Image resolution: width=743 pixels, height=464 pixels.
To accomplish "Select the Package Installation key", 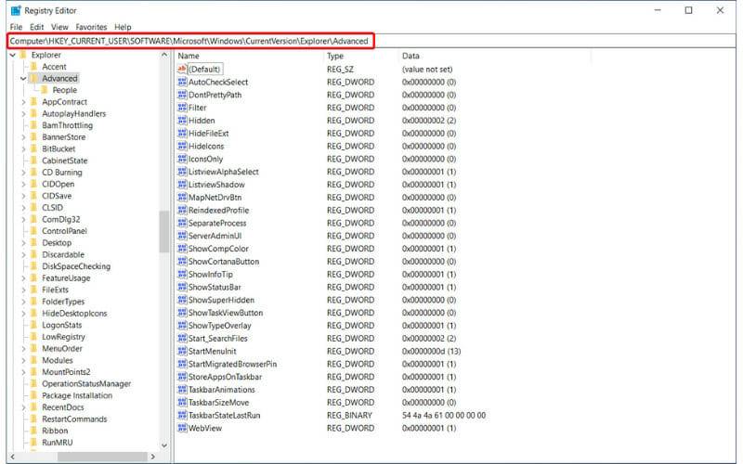I will coord(77,395).
